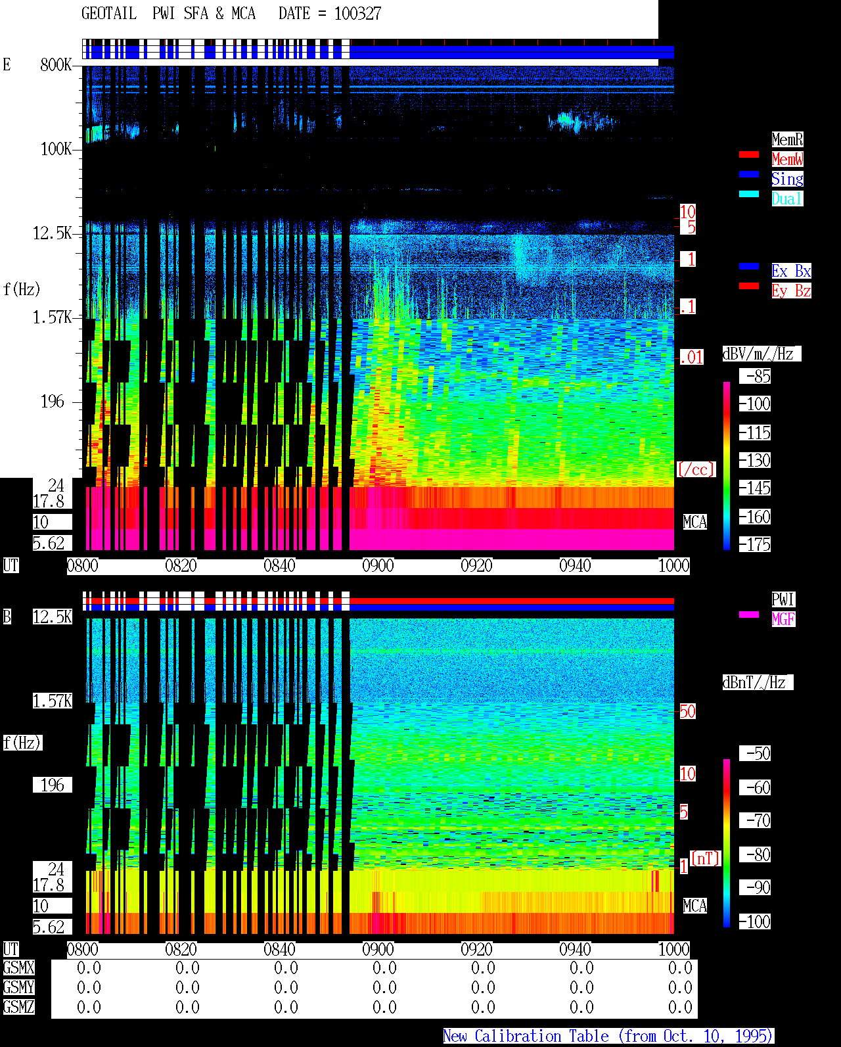Select the Ey Bz legend label

pyautogui.click(x=791, y=291)
